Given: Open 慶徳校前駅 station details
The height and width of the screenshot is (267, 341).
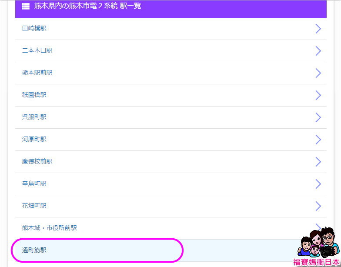Looking at the screenshot, I should (170, 162).
